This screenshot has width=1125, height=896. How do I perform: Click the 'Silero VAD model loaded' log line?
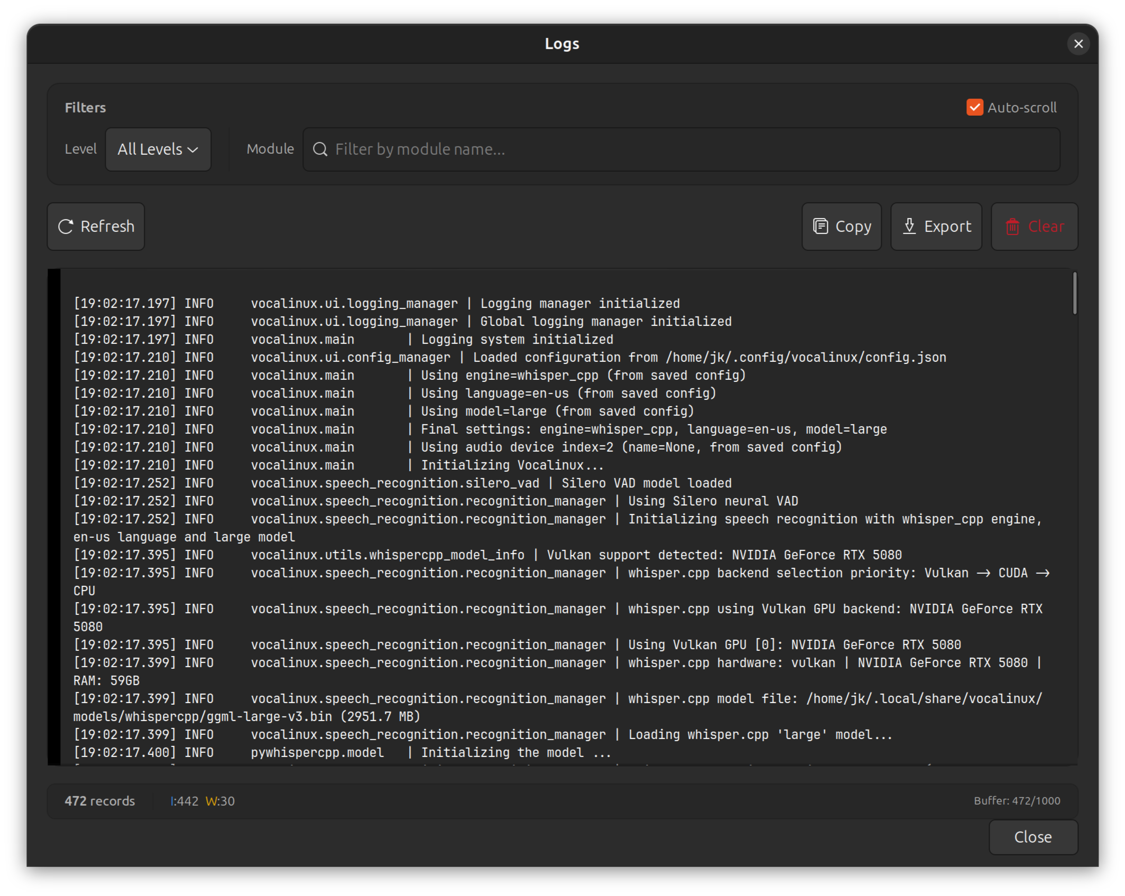[402, 483]
